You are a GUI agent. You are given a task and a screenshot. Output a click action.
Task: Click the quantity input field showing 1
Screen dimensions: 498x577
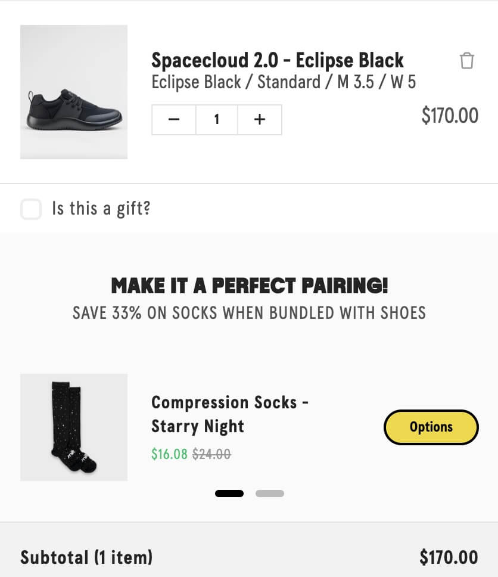tap(217, 120)
